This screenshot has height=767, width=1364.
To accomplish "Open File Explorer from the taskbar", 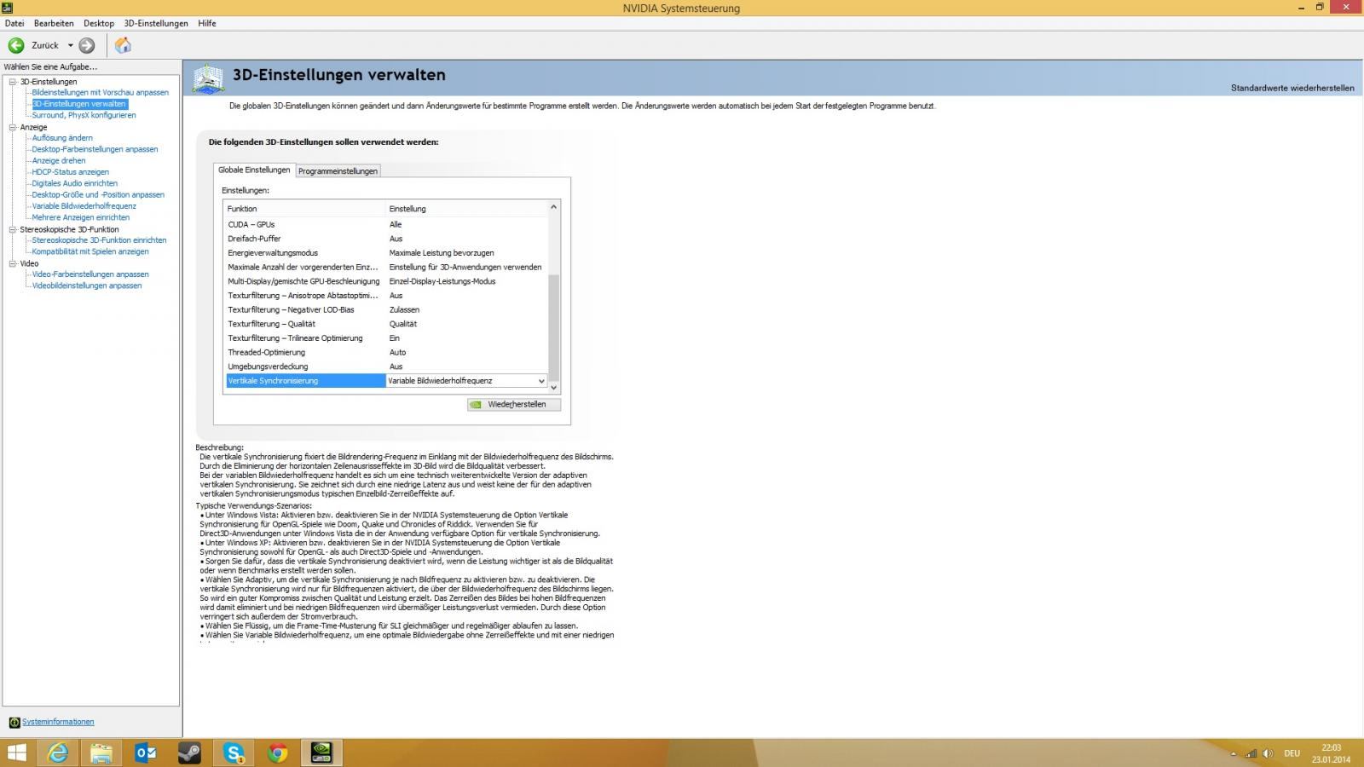I will coord(101,753).
